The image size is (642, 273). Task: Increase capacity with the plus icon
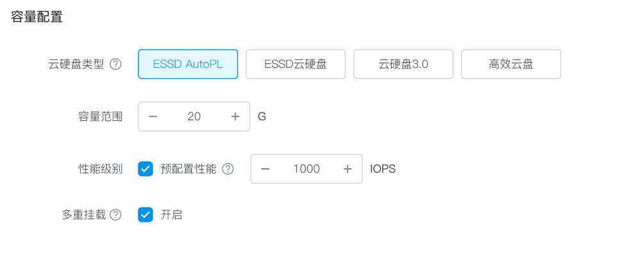[x=235, y=116]
